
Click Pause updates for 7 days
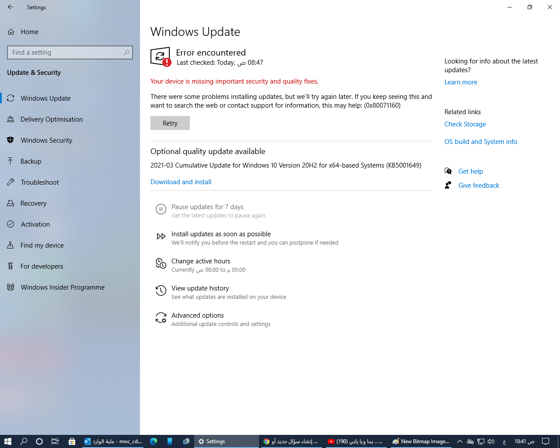pos(207,207)
